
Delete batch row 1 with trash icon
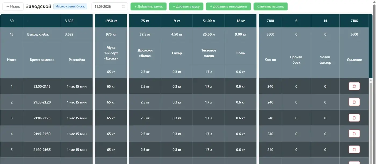[354, 86]
